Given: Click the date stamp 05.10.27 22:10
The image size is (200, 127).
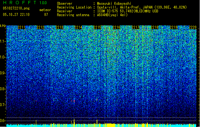Looking at the screenshot, I should 16,15.
